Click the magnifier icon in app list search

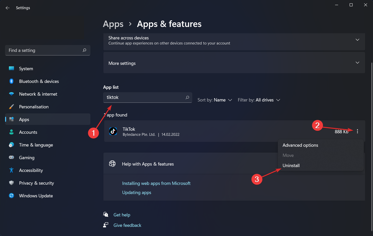[187, 97]
